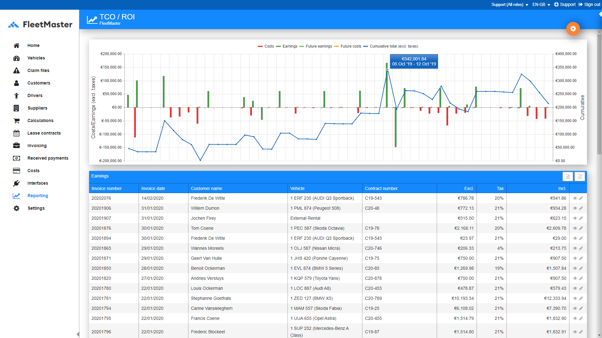This screenshot has height=338, width=602.
Task: Click the Interfaces plug icon
Action: (17, 183)
